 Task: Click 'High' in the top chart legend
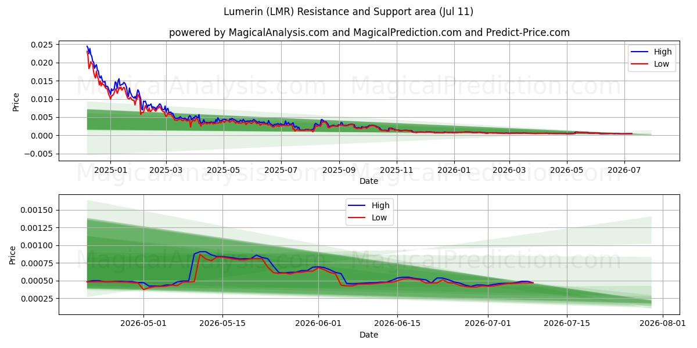tap(663, 52)
